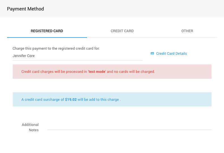Click the blue underline of the active tab
This screenshot has height=153, width=224.
[x=47, y=37]
